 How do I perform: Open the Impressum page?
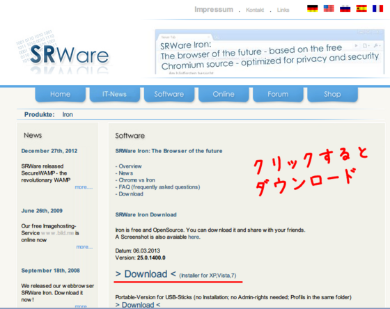coord(214,10)
